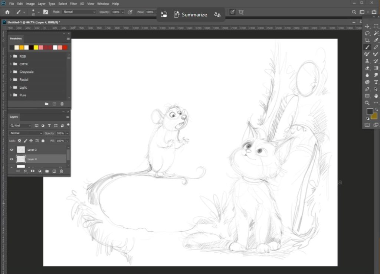Select the Crop tool

pos(367,39)
